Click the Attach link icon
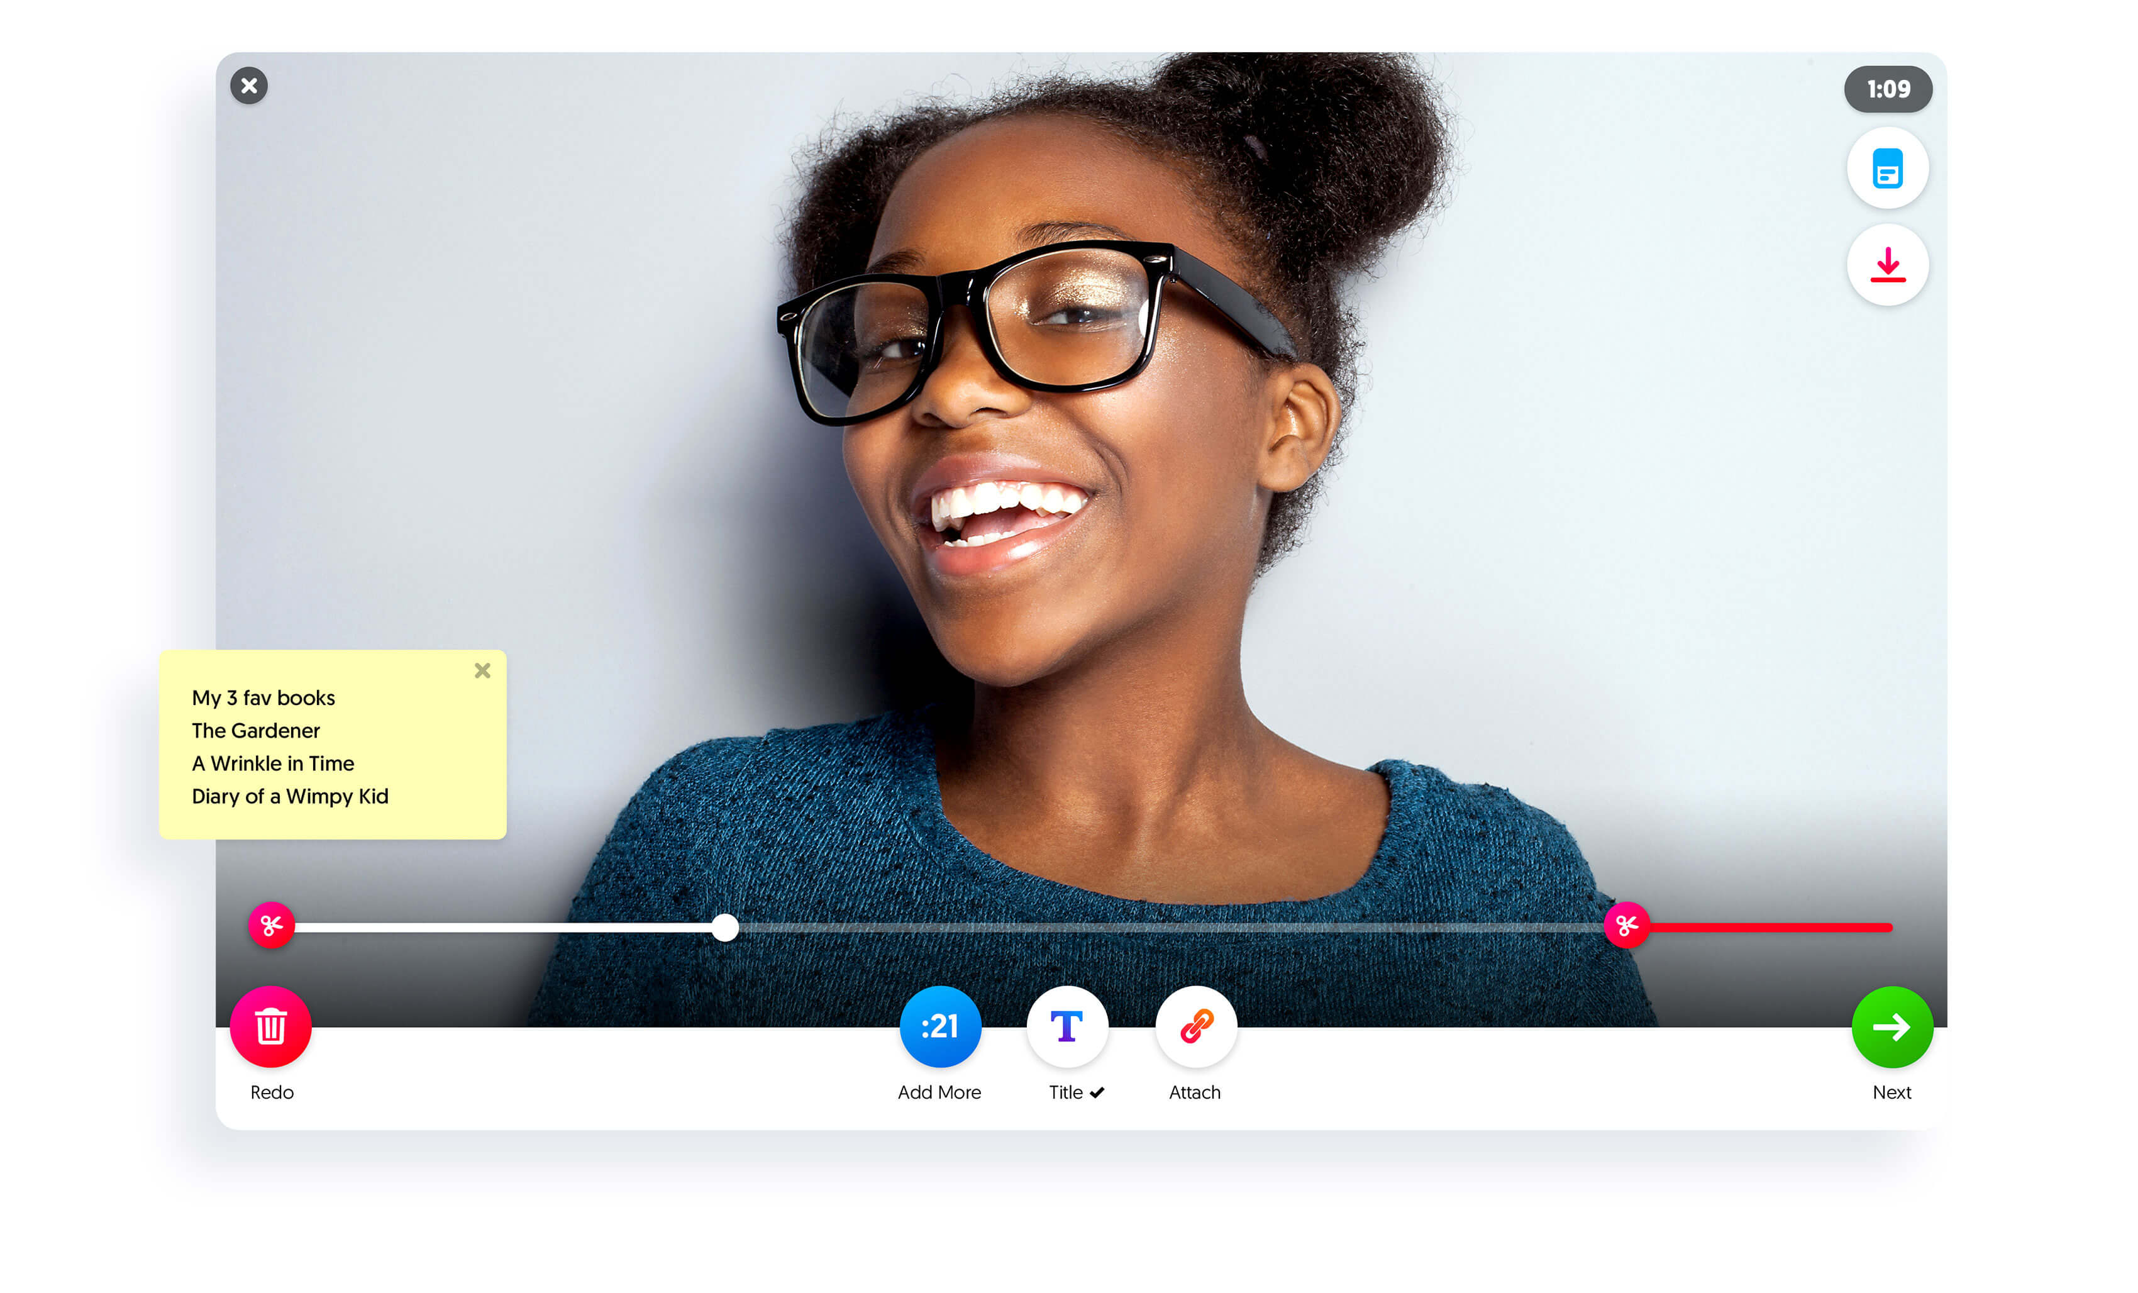The image size is (2138, 1293). click(x=1195, y=1026)
